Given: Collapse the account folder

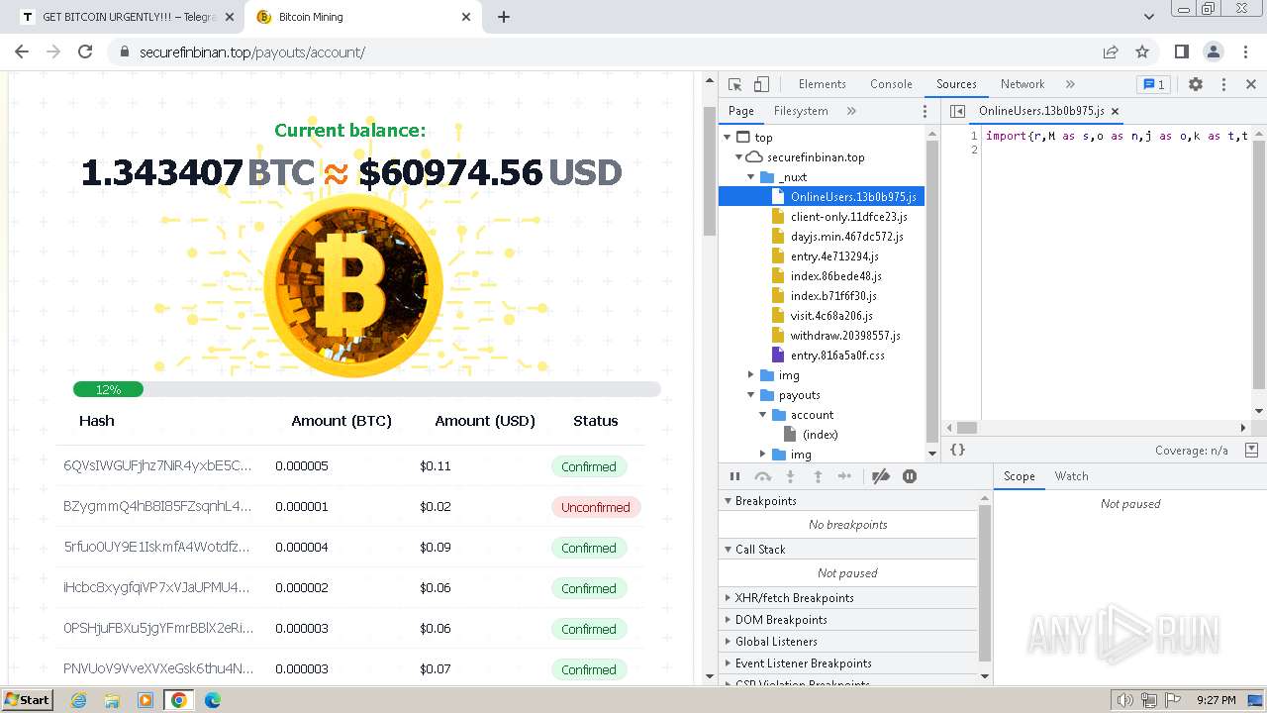Looking at the screenshot, I should point(762,415).
